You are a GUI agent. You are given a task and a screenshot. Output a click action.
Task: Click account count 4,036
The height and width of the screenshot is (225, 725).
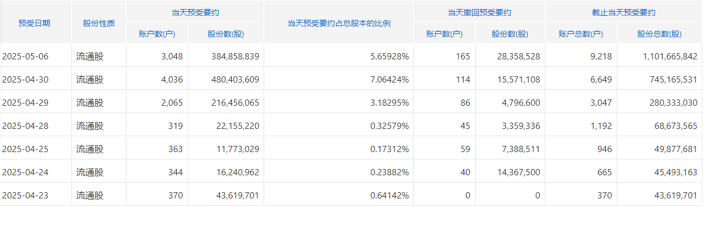172,79
